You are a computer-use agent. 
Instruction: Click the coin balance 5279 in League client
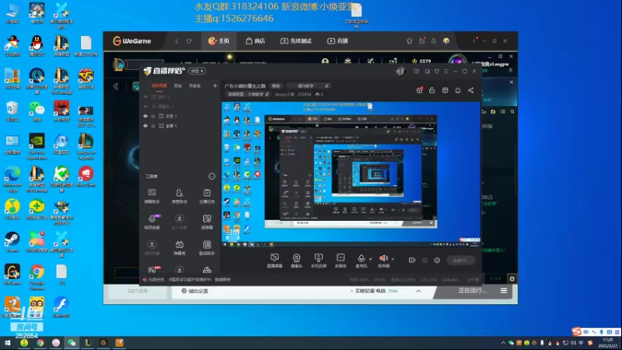coord(421,61)
